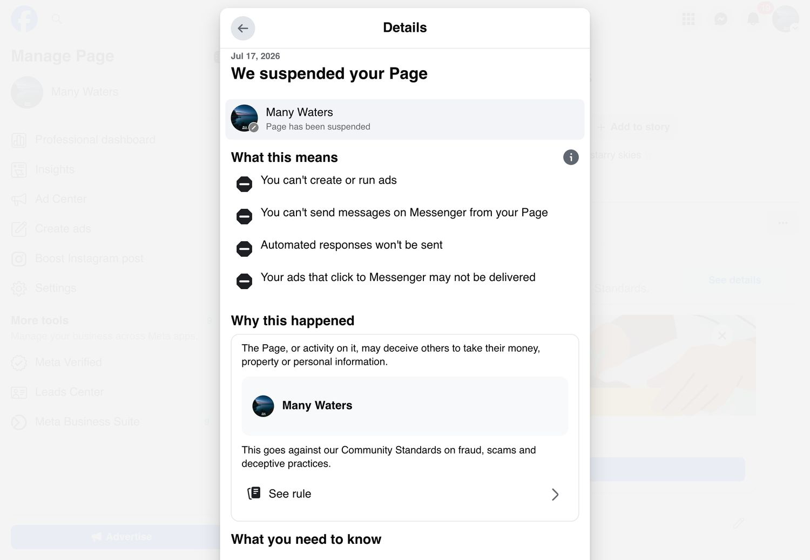The width and height of the screenshot is (810, 560).
Task: Open the Facebook home logo
Action: tap(24, 19)
